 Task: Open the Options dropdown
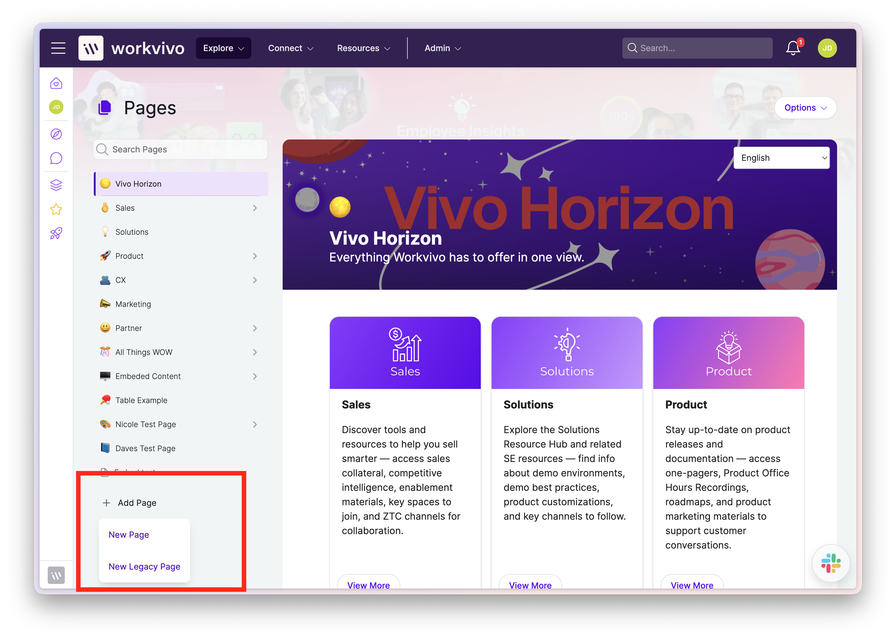click(x=805, y=108)
